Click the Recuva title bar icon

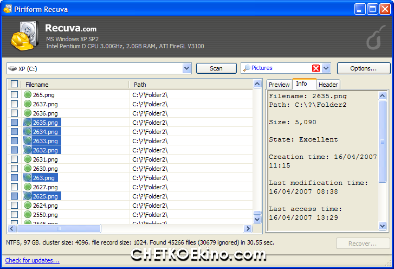[8, 9]
